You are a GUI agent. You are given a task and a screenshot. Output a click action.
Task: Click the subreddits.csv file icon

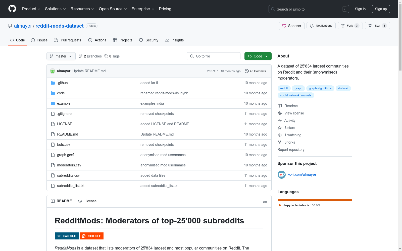pos(53,175)
